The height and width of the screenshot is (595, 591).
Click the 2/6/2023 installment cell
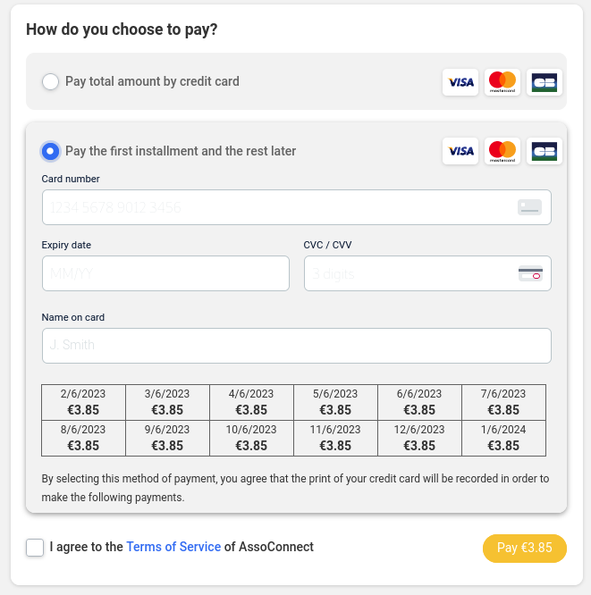pyautogui.click(x=83, y=402)
